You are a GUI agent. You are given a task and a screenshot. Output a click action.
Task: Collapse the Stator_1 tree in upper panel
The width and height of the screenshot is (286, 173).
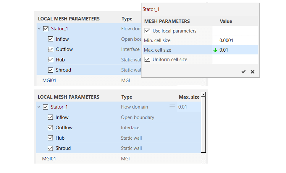pyautogui.click(x=39, y=29)
